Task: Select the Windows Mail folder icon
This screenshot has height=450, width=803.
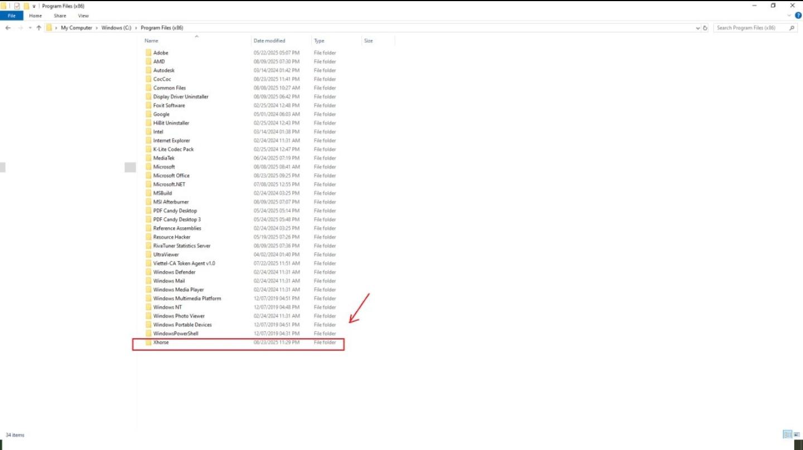Action: click(x=148, y=281)
